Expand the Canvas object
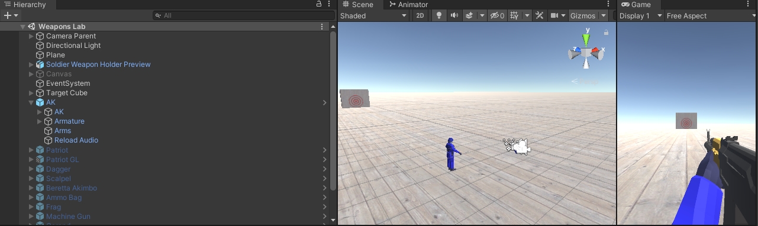This screenshot has height=226, width=758. 31,74
